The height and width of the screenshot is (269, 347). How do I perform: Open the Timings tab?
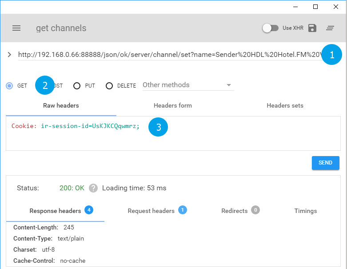(x=306, y=211)
